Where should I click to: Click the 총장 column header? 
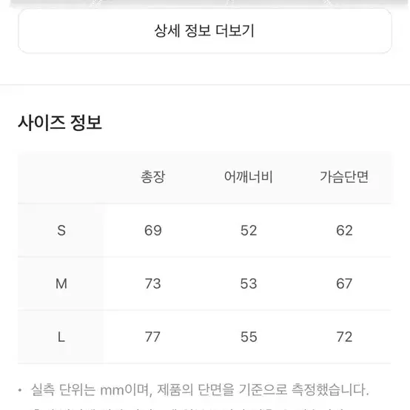(153, 177)
